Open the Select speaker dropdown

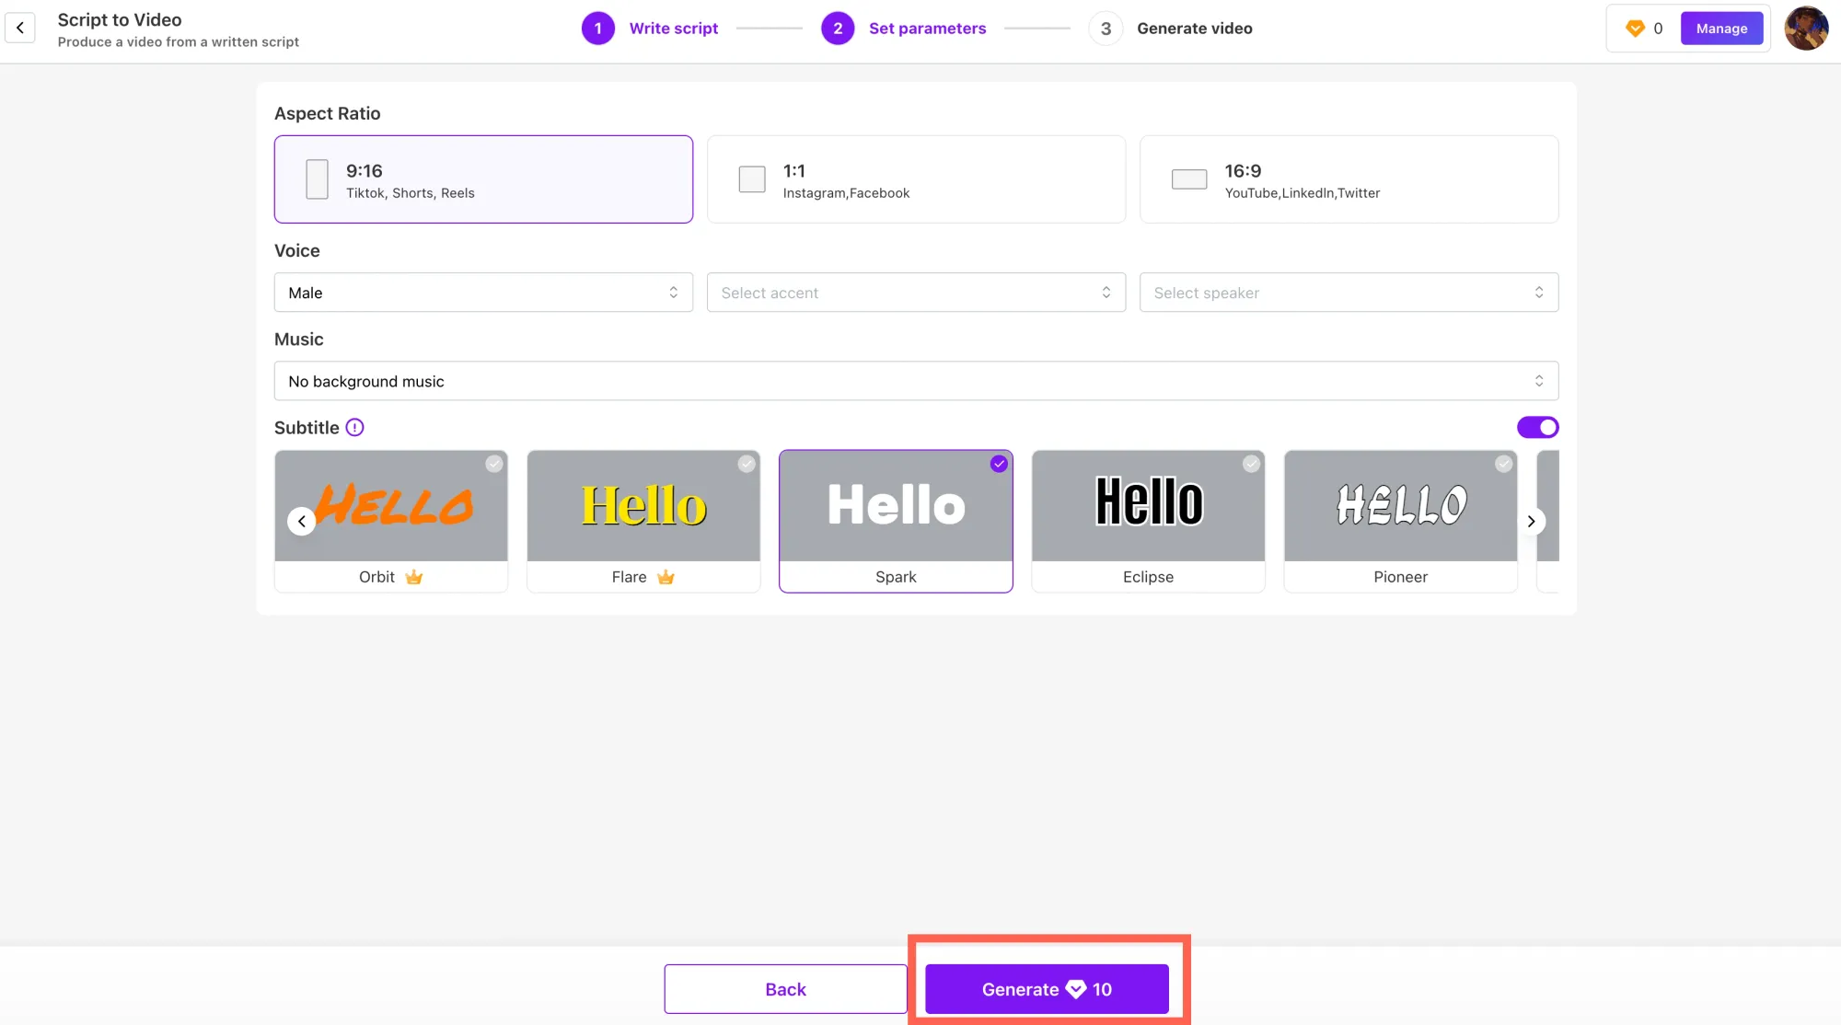pos(1349,293)
